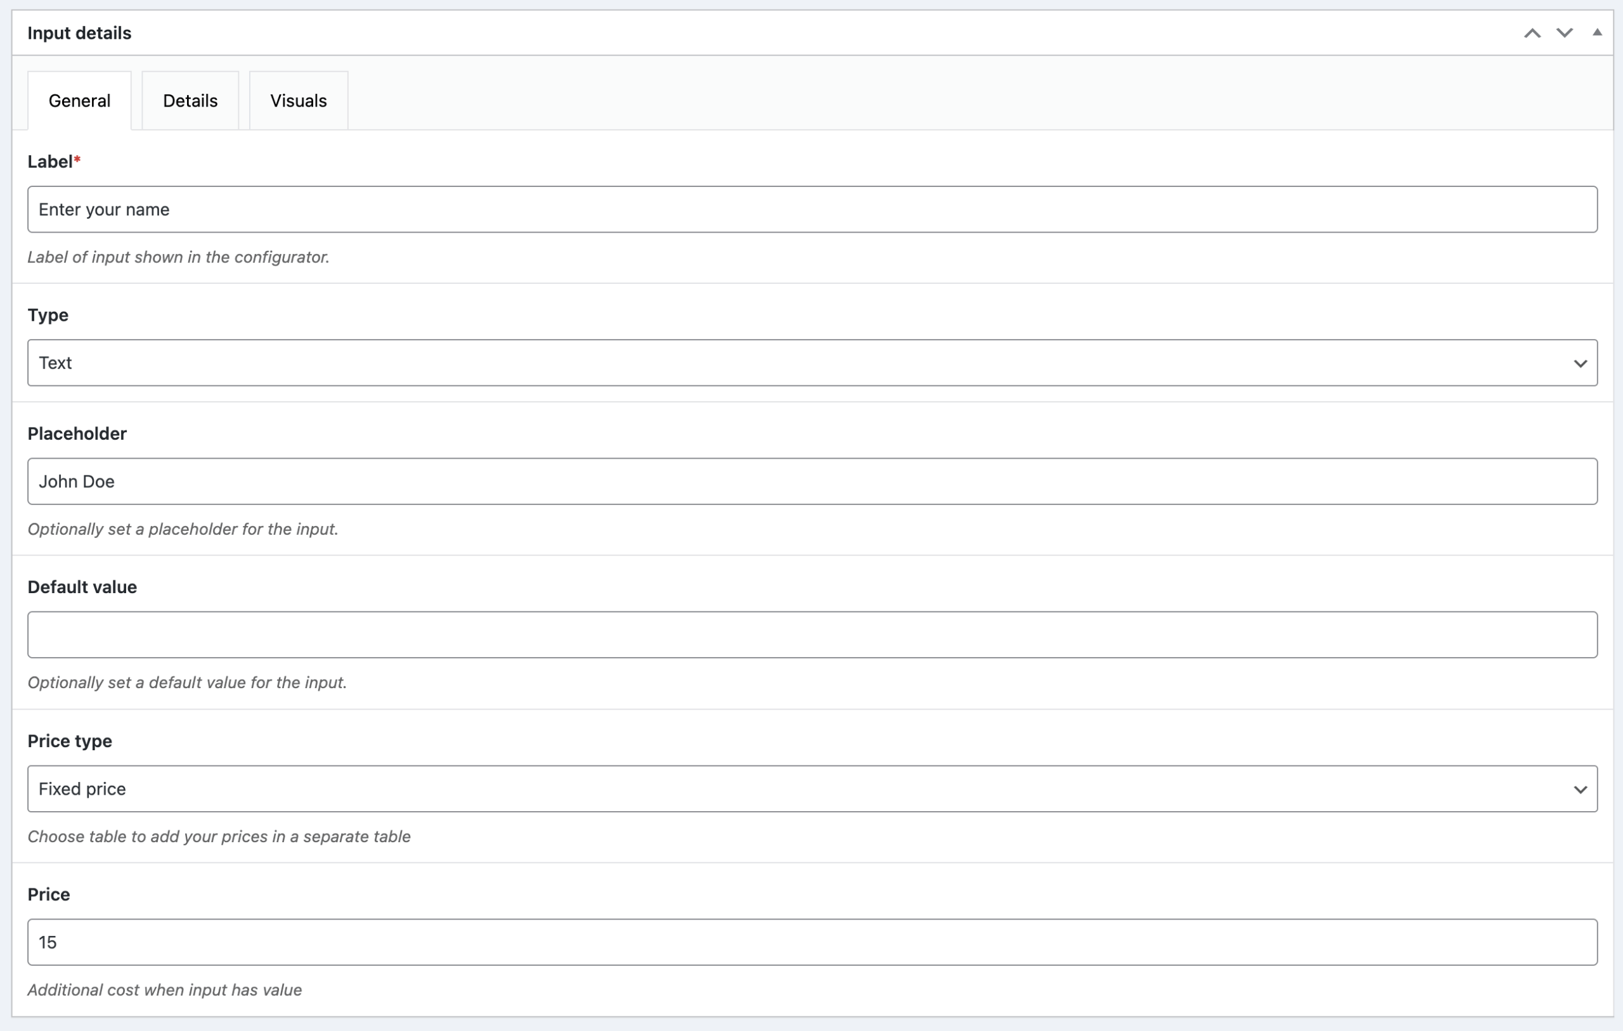Open the Type dropdown showing Text

811,363
